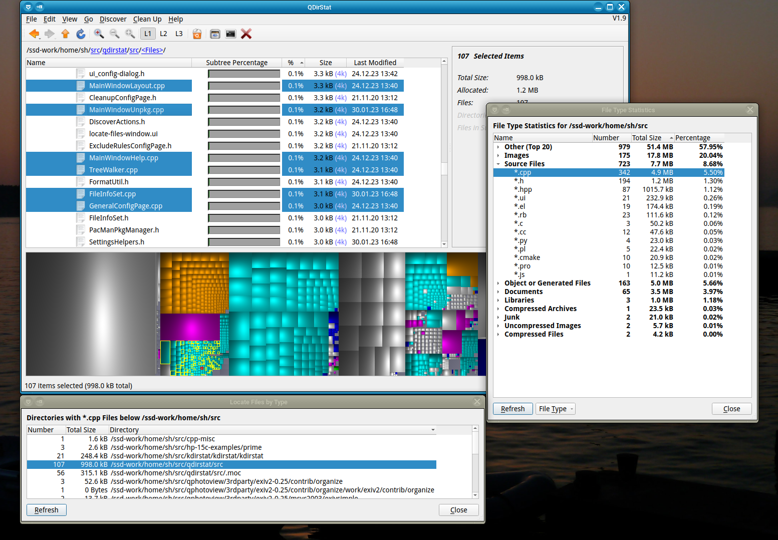This screenshot has width=778, height=540.
Task: Click file icon of PacManPkgManager.h
Action: [x=80, y=230]
